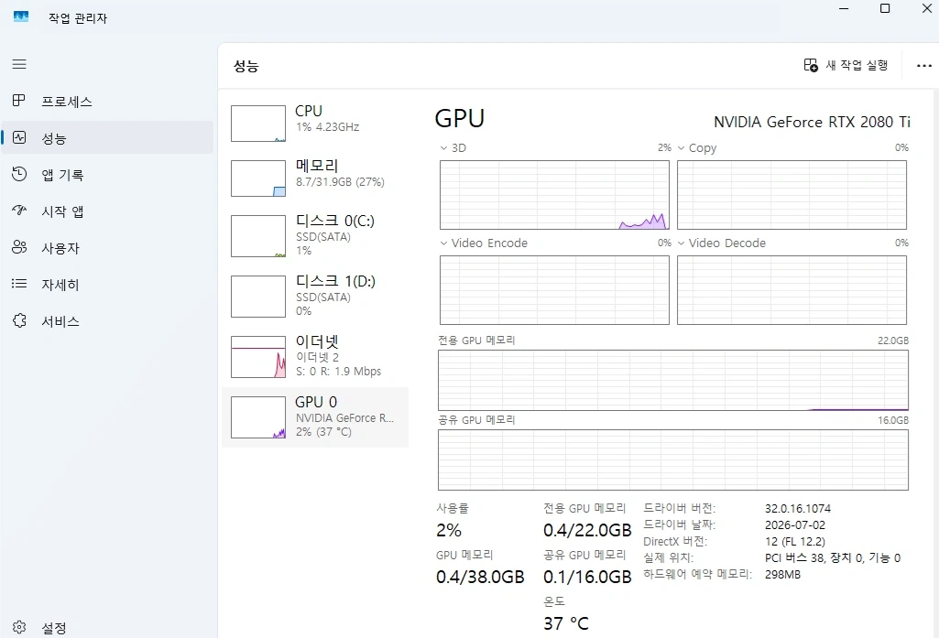Open 설정 (Settings) gear icon
939x638 pixels.
pyautogui.click(x=19, y=627)
